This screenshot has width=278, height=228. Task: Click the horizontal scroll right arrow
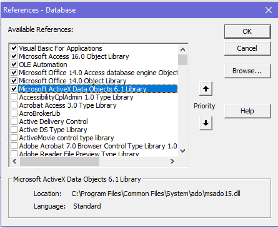click(x=172, y=161)
